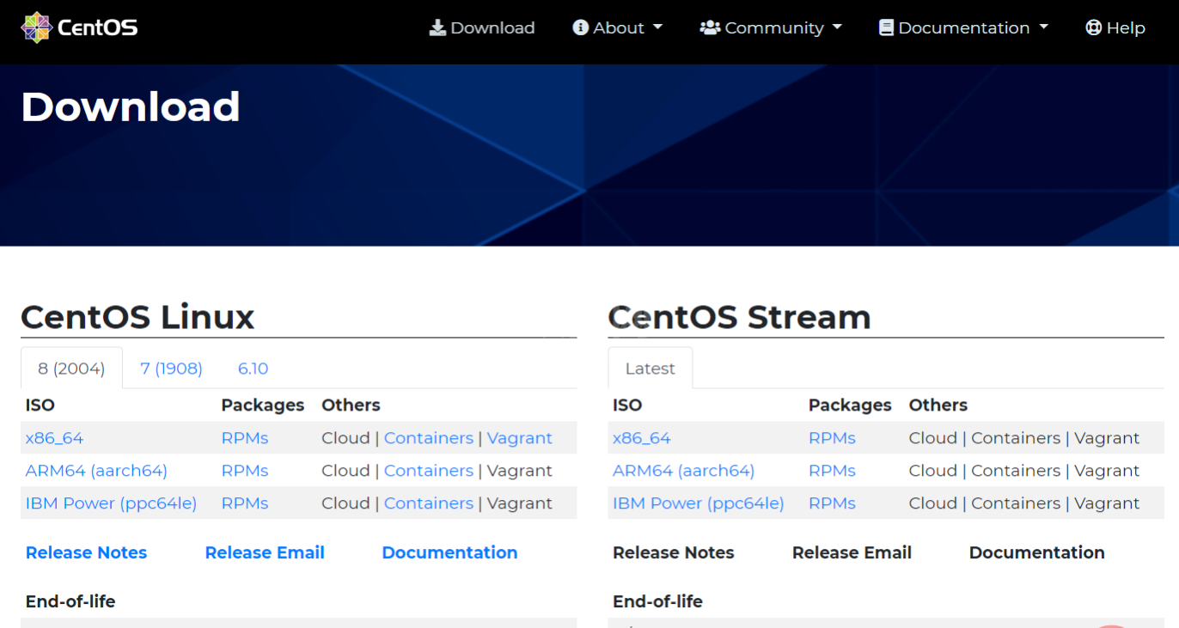Click End-of-life label under CentOS Linux

tap(70, 601)
